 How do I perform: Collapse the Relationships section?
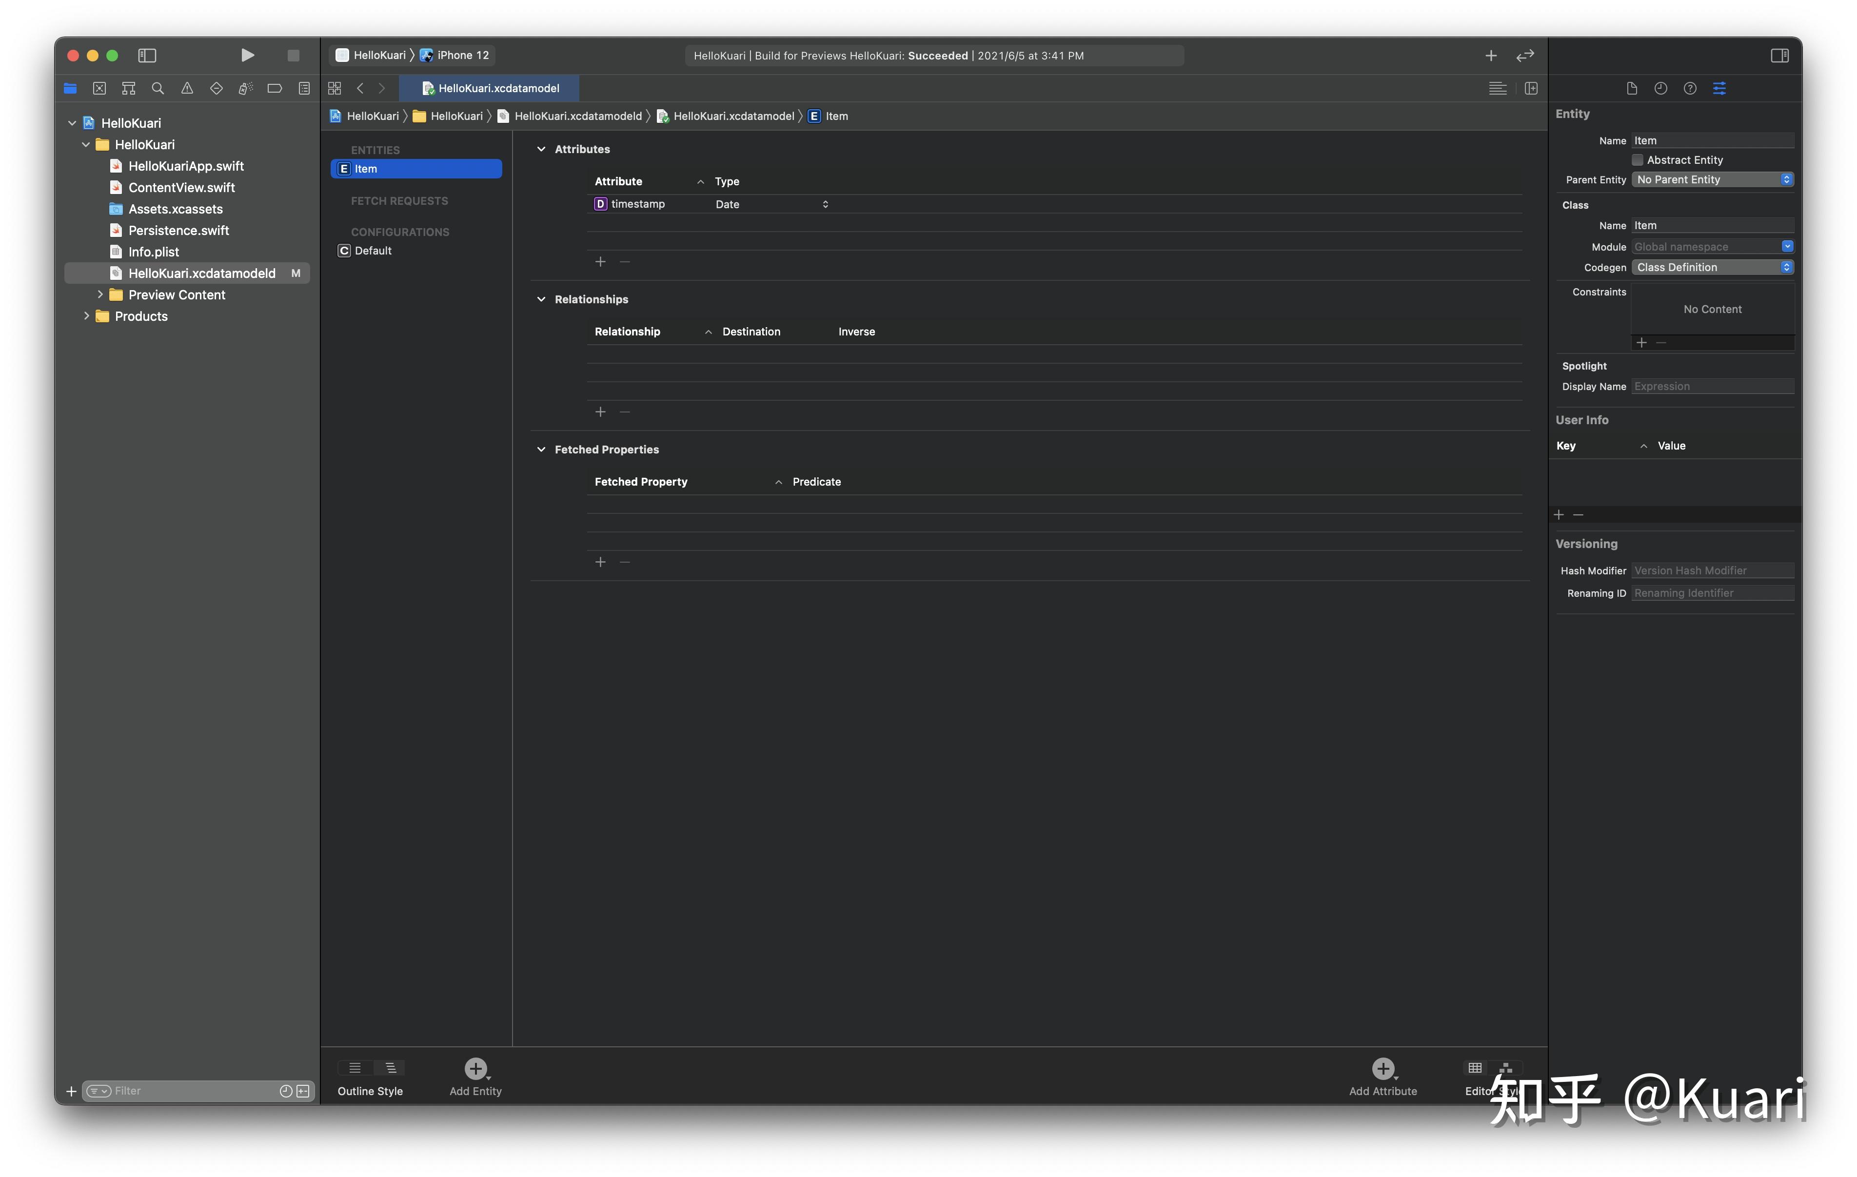click(x=541, y=299)
